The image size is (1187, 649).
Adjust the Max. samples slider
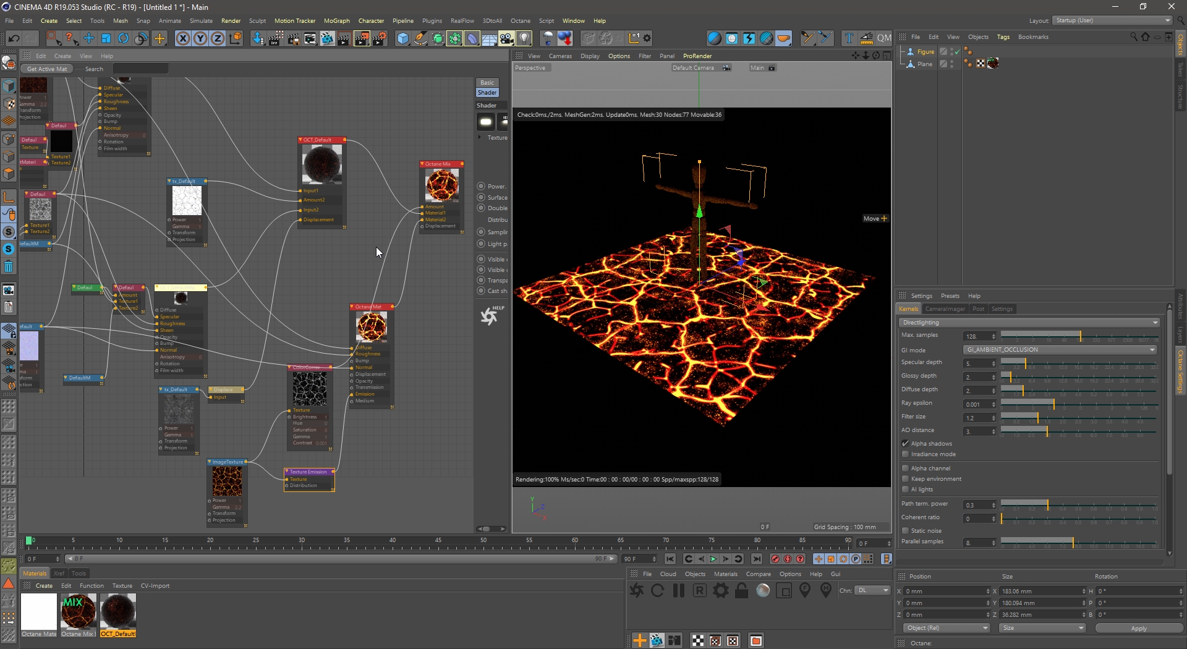[x=1079, y=336]
